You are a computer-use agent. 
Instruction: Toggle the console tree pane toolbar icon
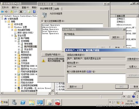click(16, 12)
